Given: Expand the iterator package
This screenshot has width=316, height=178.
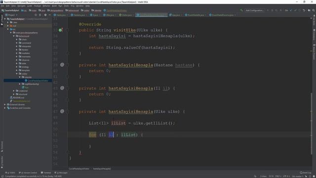Looking at the screenshot, I should 17,50.
